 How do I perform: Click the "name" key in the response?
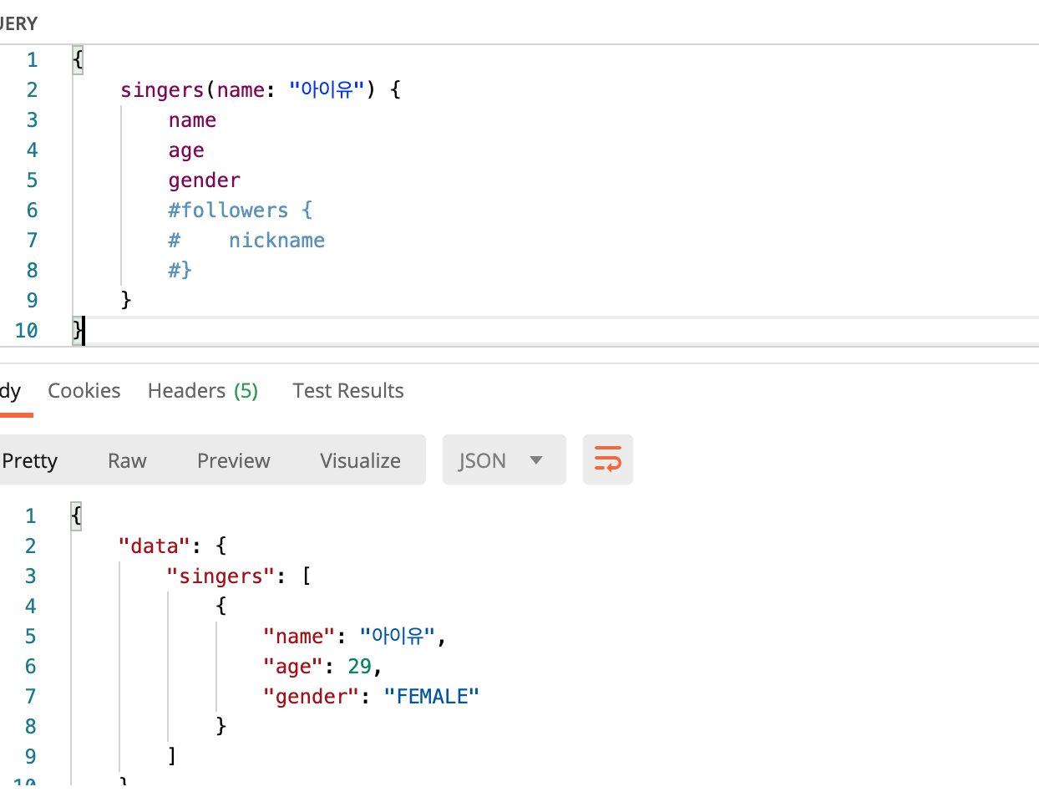pyautogui.click(x=299, y=637)
